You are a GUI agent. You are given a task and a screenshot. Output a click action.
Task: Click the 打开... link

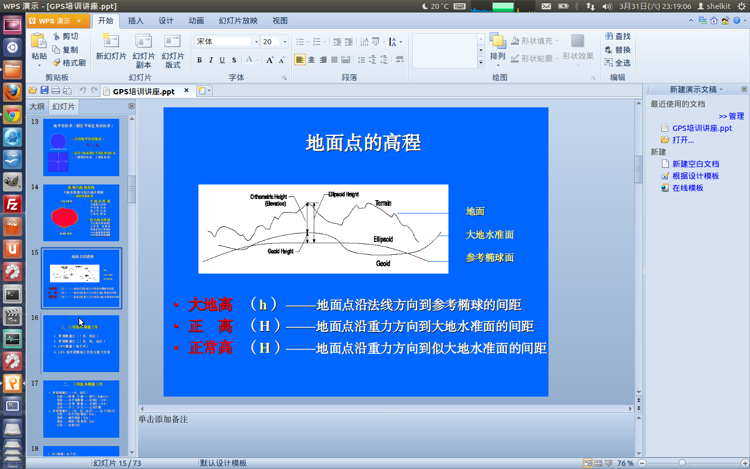(683, 140)
